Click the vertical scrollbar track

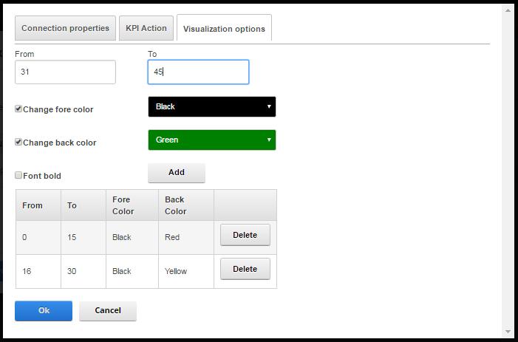(508, 171)
